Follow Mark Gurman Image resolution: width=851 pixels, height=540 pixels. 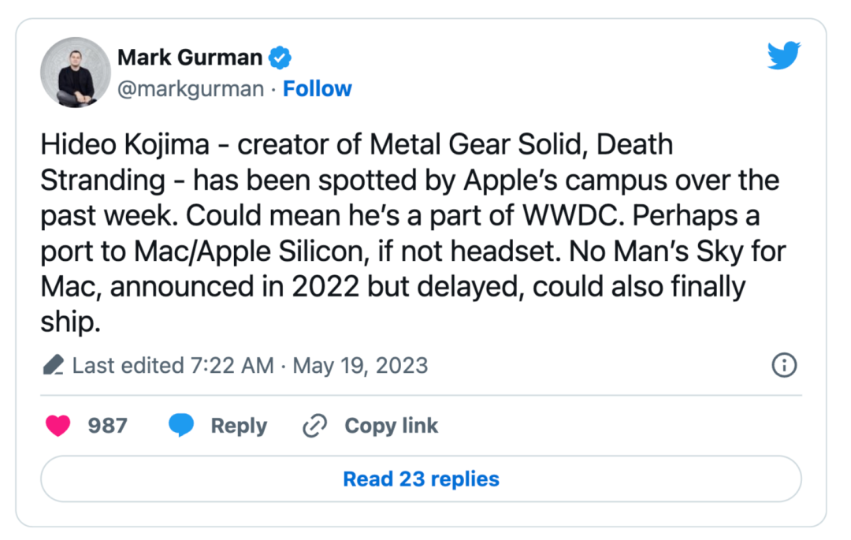click(318, 89)
